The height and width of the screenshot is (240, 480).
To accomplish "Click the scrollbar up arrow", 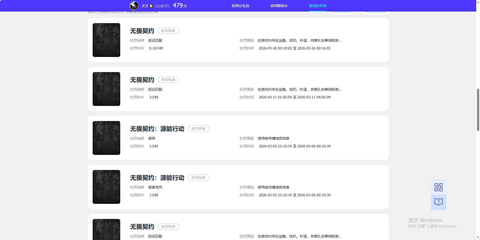I will (478, 2).
